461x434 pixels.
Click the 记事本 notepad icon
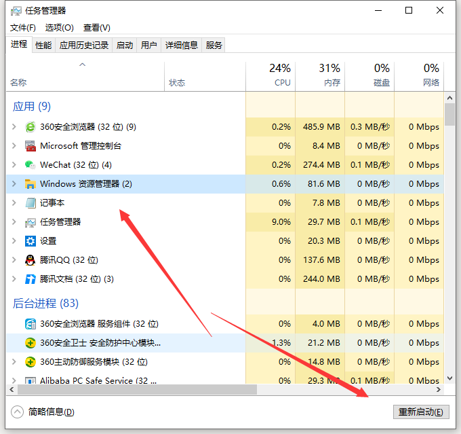(30, 203)
